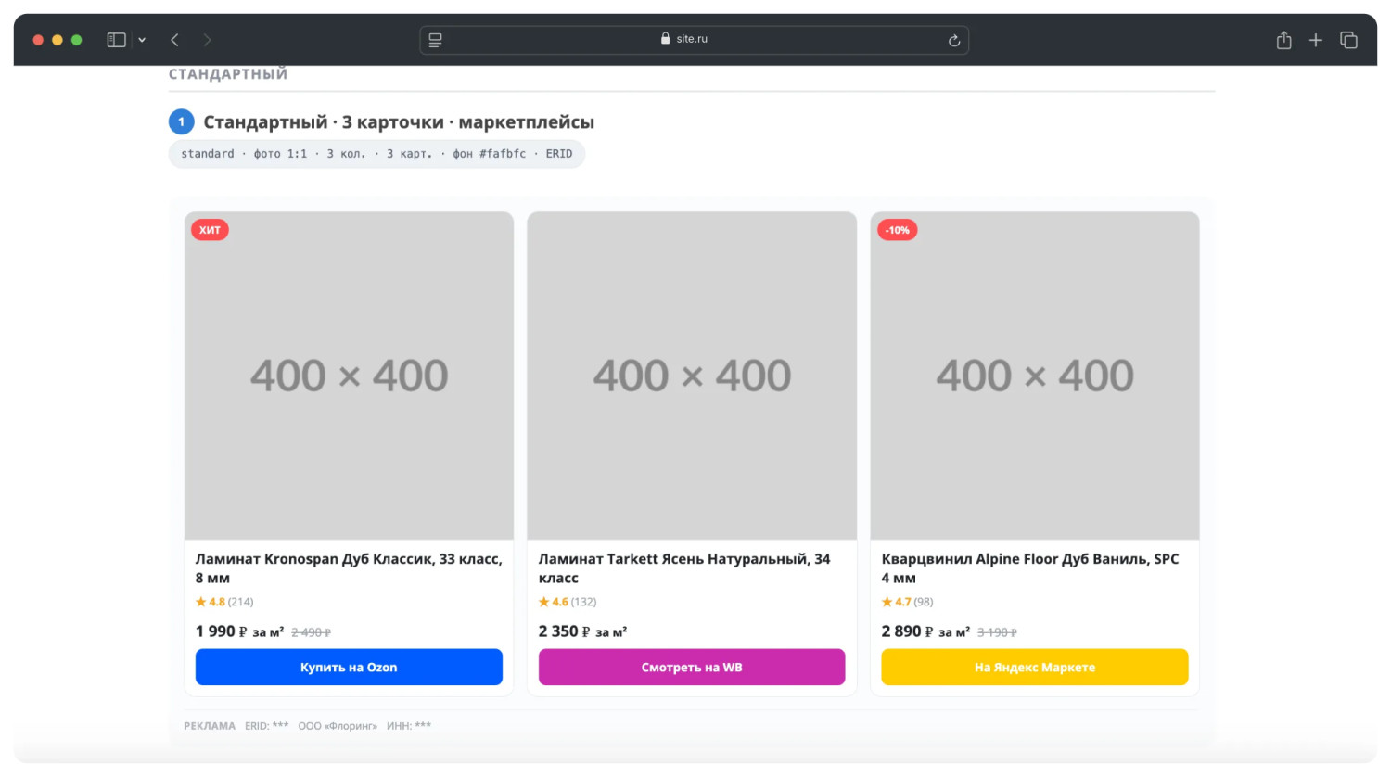
Task: Click the ХИТ badge on the first card
Action: click(210, 230)
